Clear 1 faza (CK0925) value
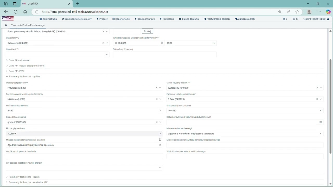This screenshot has height=187, width=333. [317, 99]
